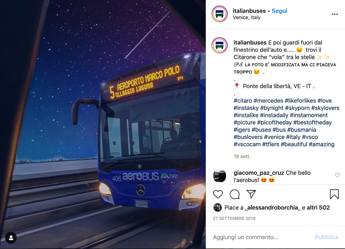Save the post with the bookmark icon
The height and width of the screenshot is (249, 345).
[334, 194]
